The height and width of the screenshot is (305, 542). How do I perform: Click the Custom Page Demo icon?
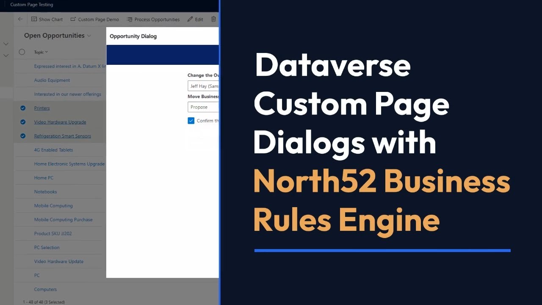tap(73, 19)
